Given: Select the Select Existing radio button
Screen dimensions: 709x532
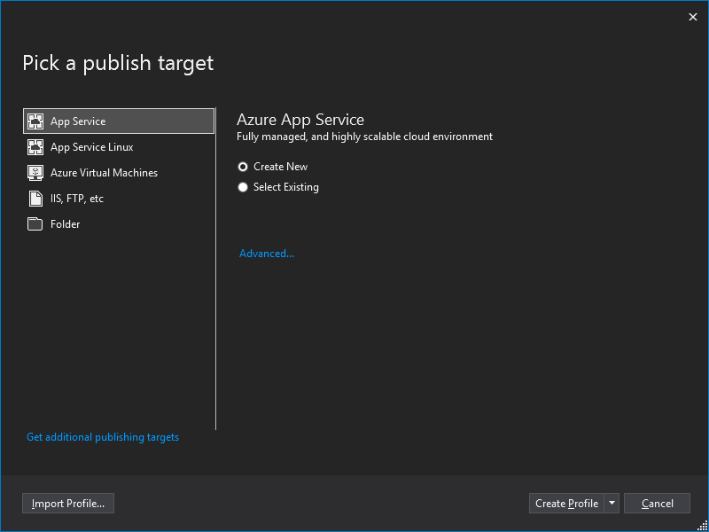Looking at the screenshot, I should point(243,187).
